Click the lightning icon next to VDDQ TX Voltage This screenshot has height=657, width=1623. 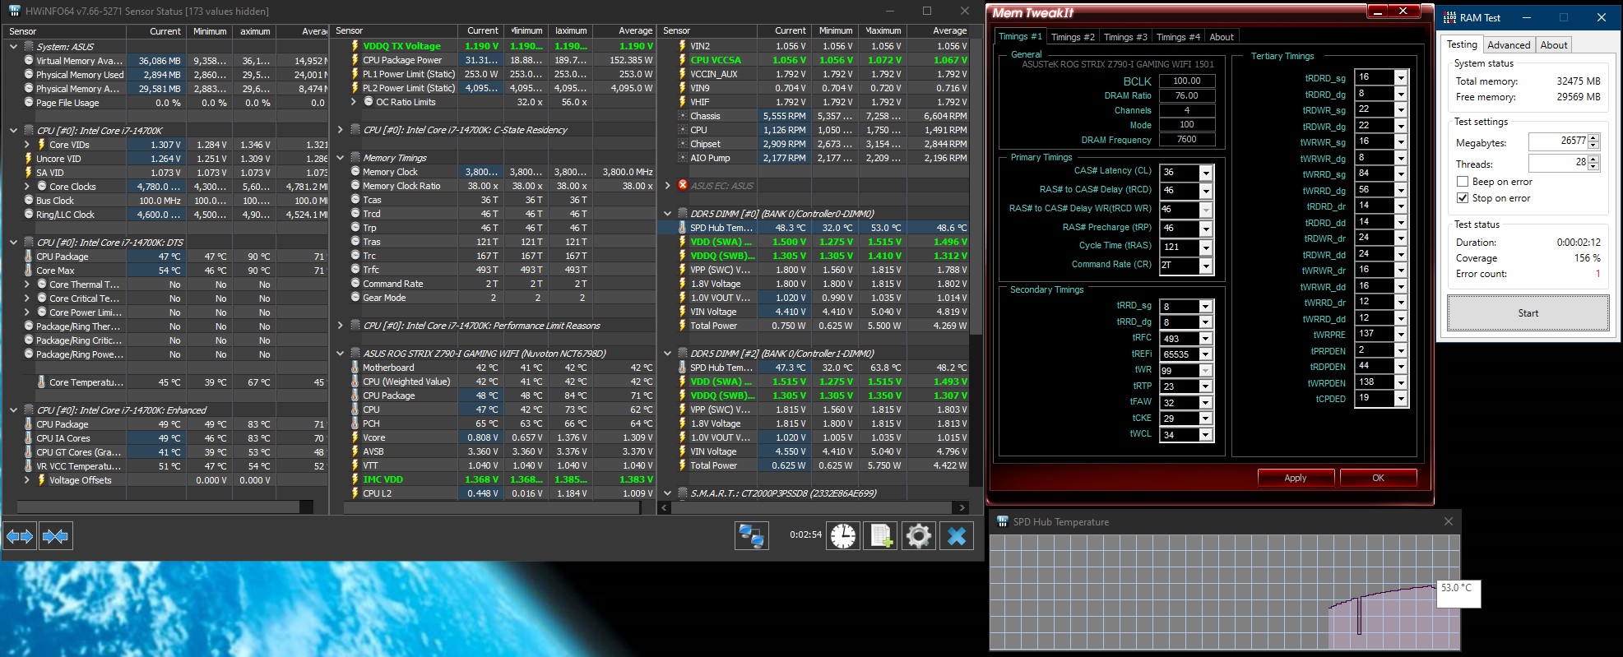[x=355, y=46]
